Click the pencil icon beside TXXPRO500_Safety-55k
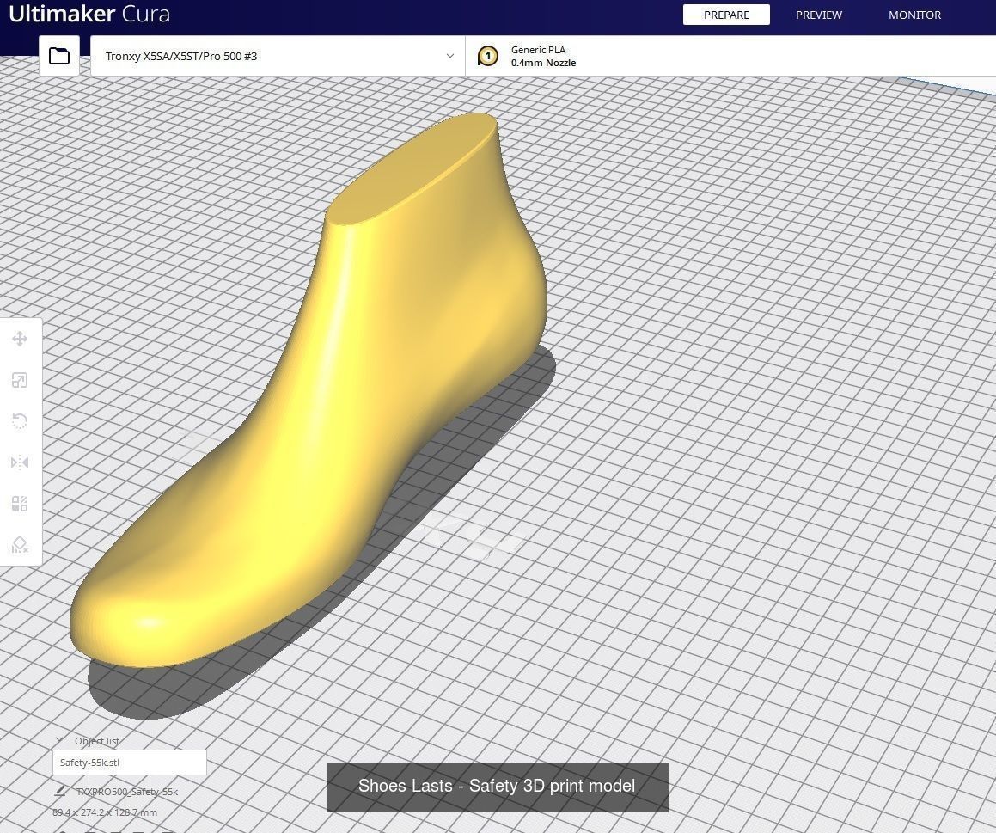This screenshot has width=996, height=833. pos(60,791)
